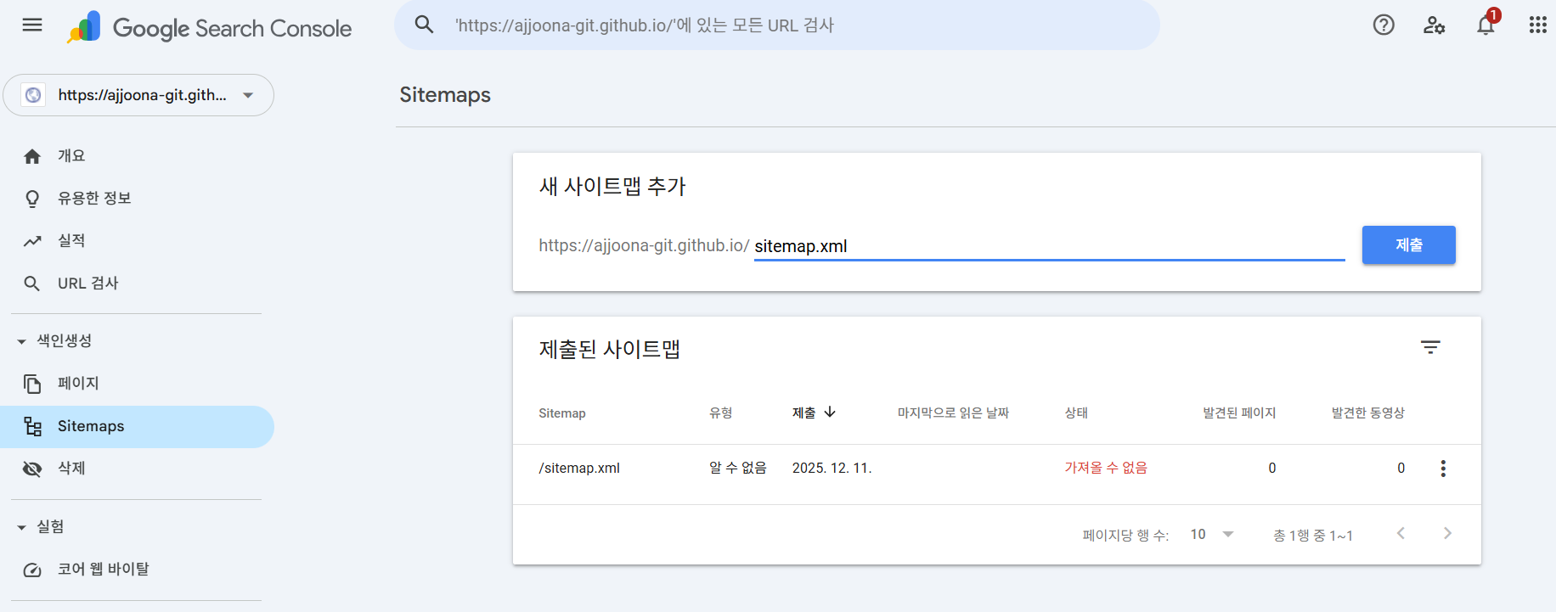Image resolution: width=1556 pixels, height=612 pixels.
Task: Collapse the 색인생성 section
Action: 22,341
